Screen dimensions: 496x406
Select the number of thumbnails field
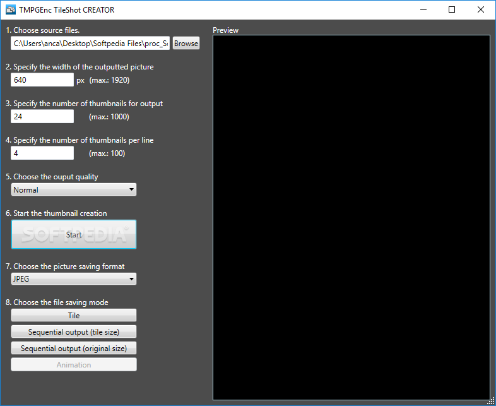pos(42,116)
